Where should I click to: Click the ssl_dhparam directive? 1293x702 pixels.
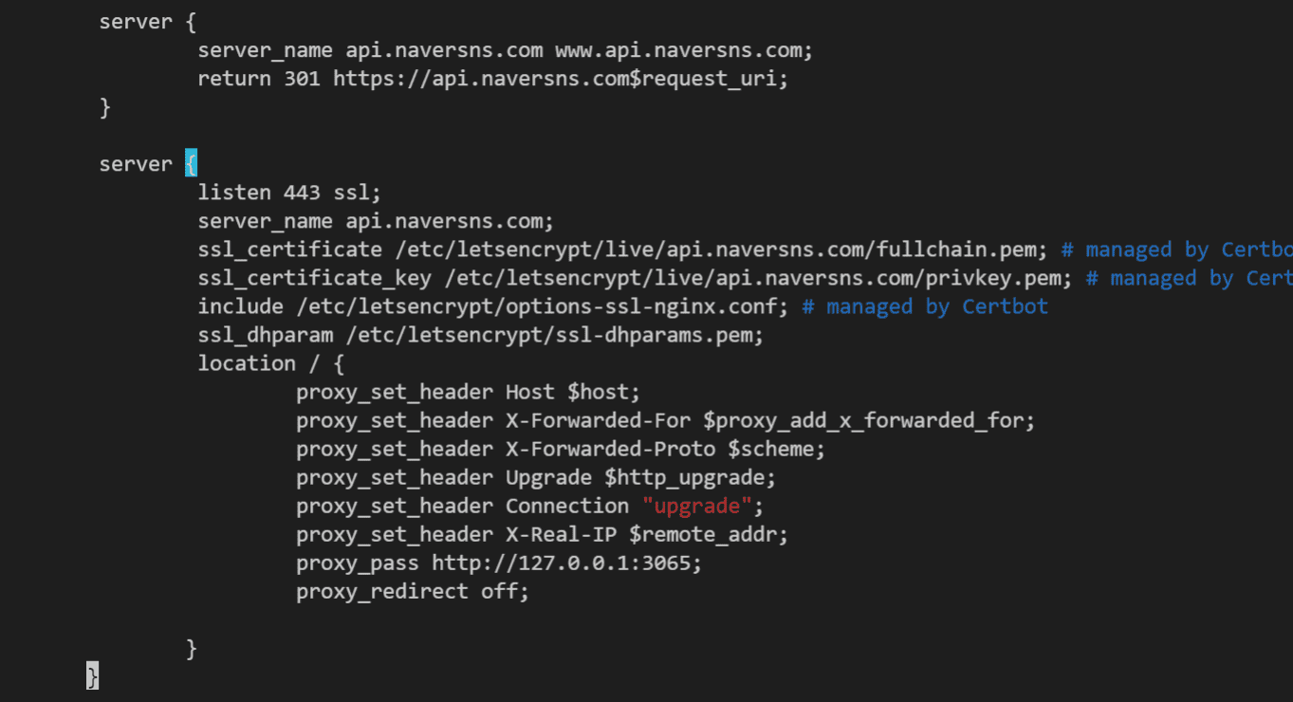click(x=266, y=335)
